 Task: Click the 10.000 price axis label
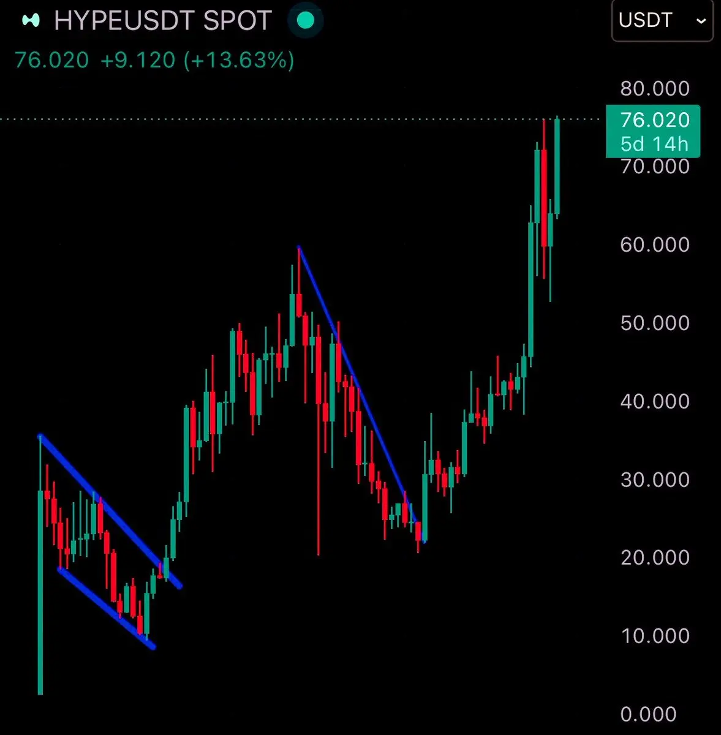(655, 636)
